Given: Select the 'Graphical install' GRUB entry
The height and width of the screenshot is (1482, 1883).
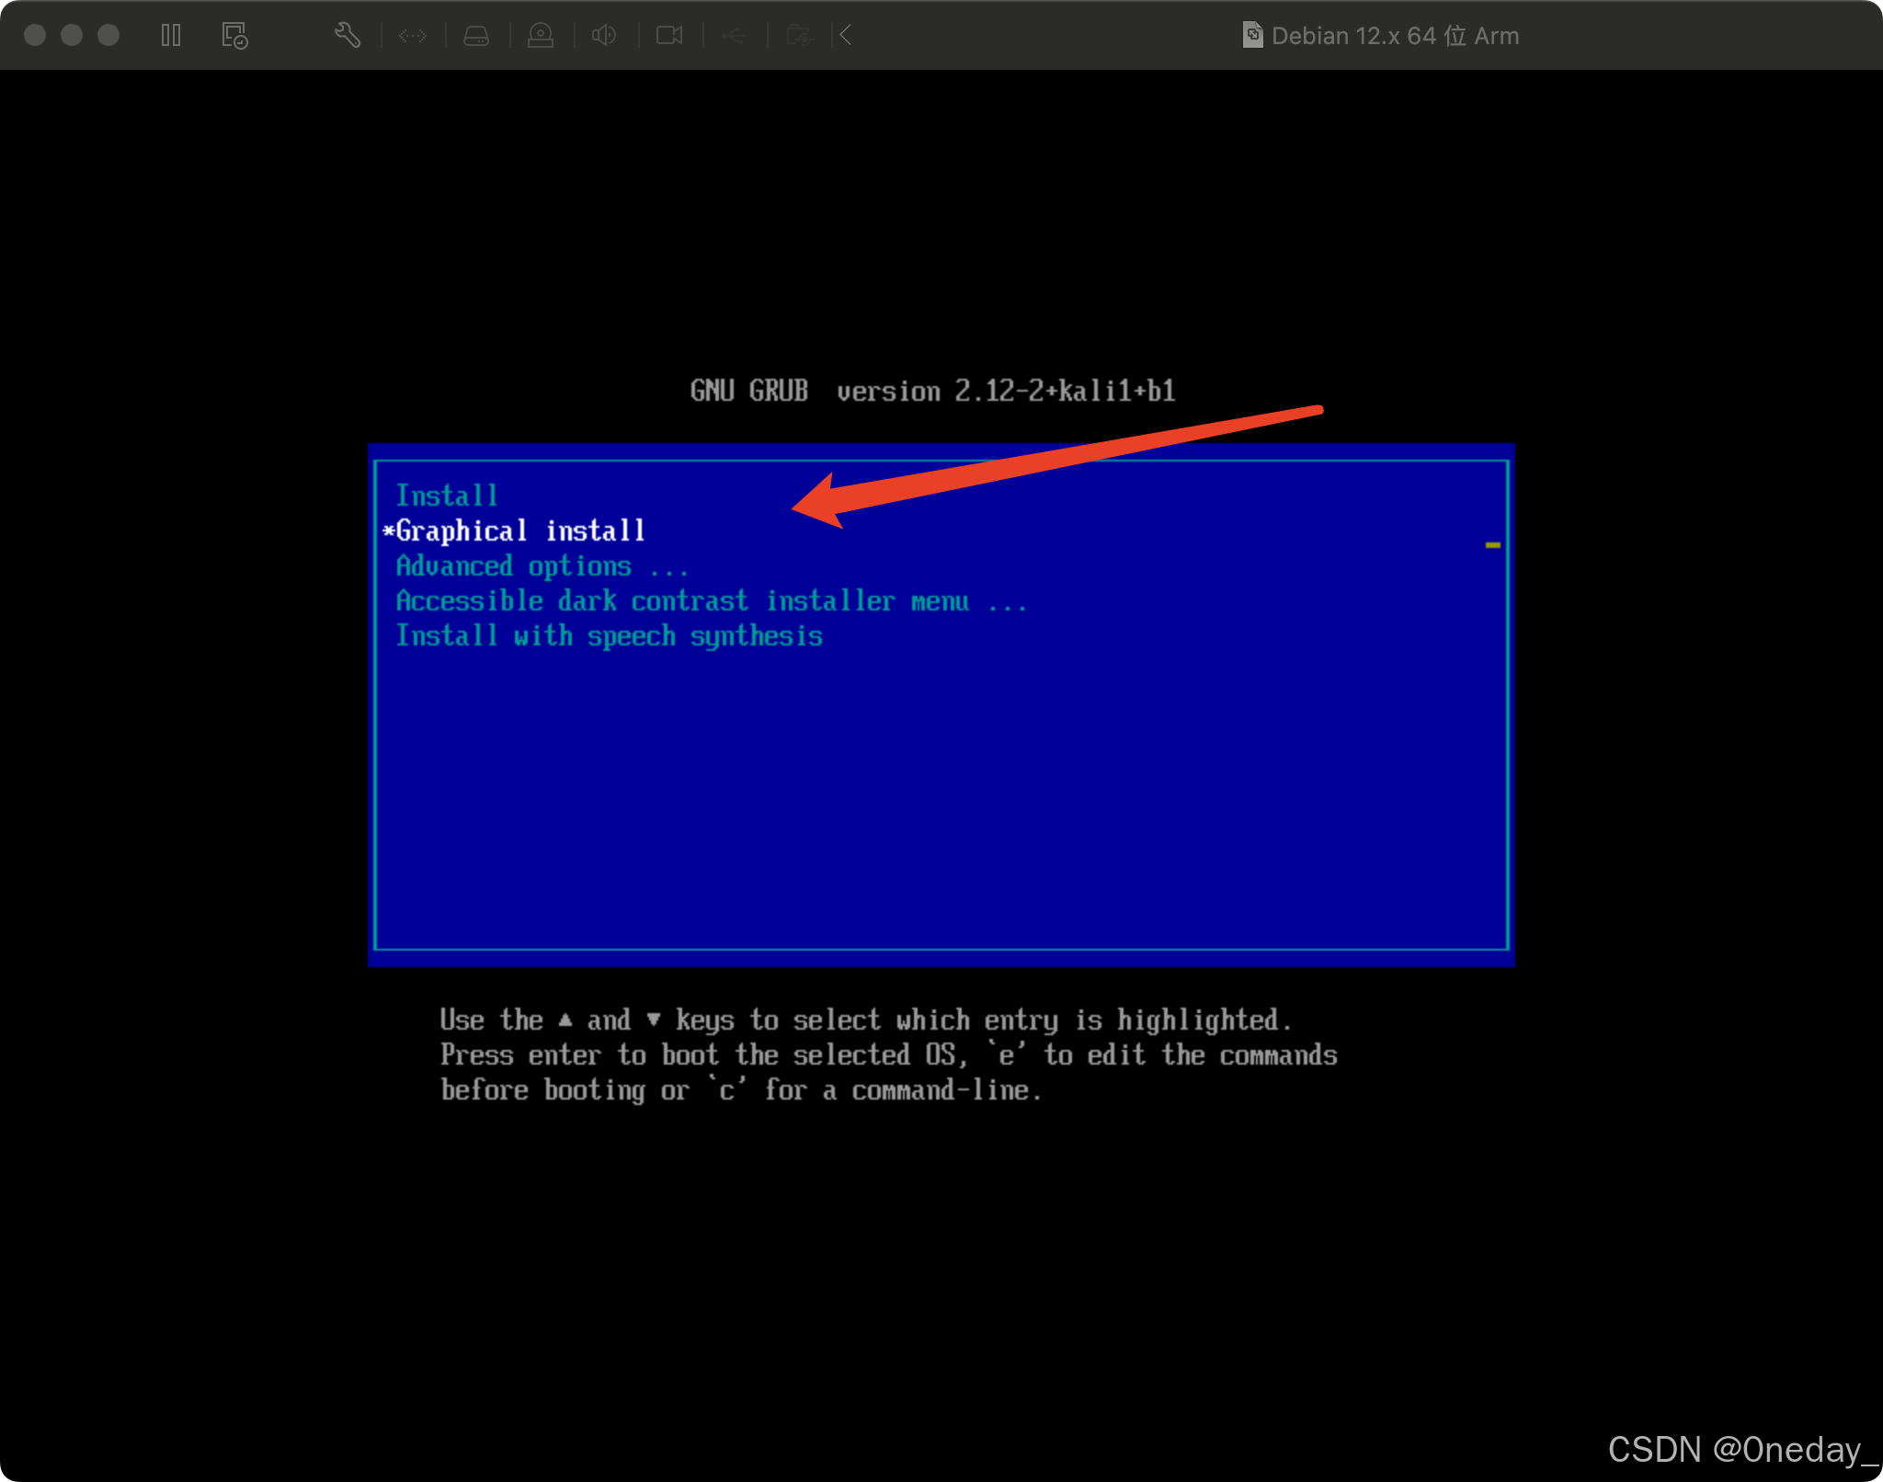Looking at the screenshot, I should (520, 530).
